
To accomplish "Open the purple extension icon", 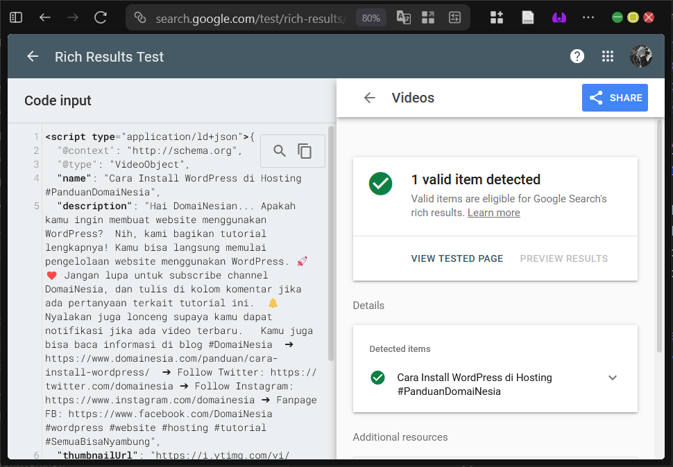I will [x=558, y=17].
